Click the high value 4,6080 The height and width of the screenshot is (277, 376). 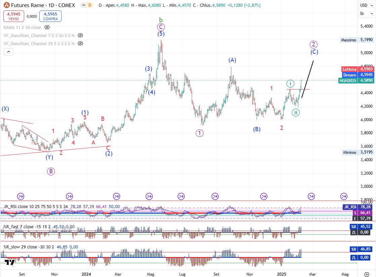pos(154,5)
